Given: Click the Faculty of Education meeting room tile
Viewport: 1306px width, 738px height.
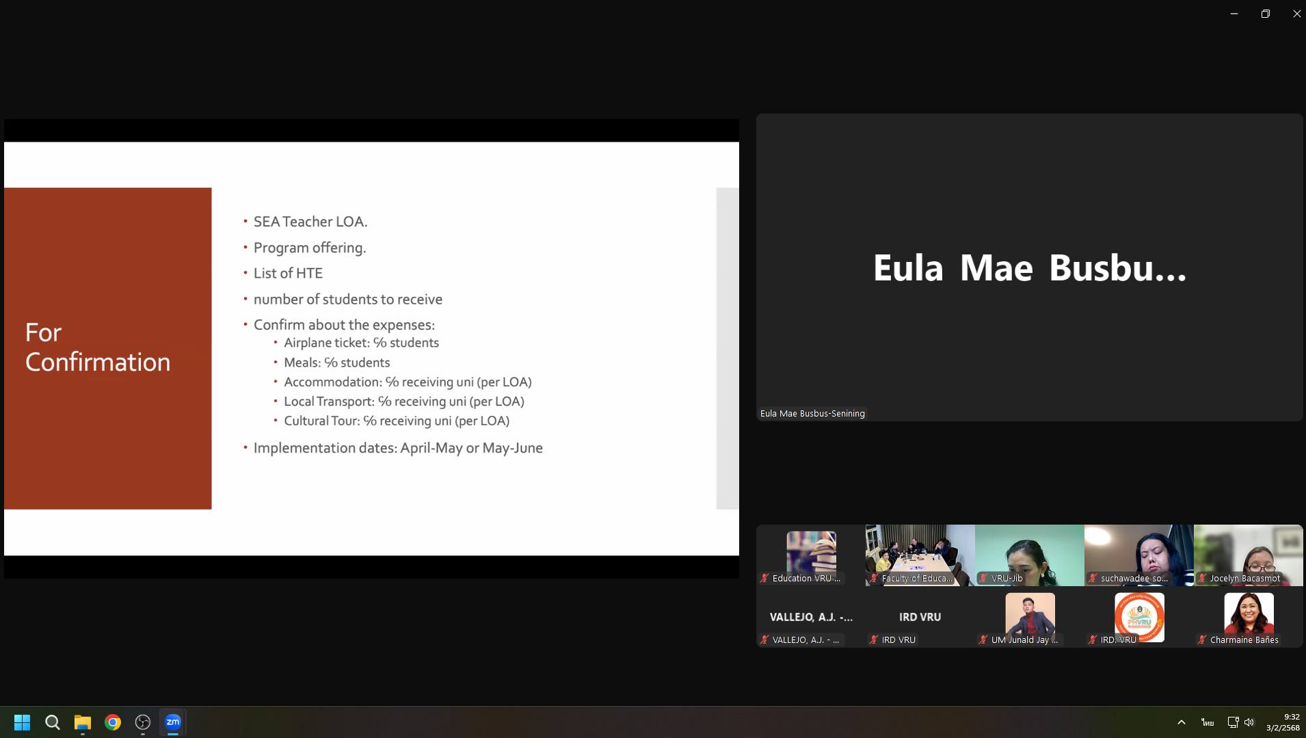Looking at the screenshot, I should click(x=920, y=555).
